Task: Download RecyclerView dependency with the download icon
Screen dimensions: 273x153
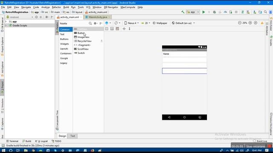Action: 102,41
